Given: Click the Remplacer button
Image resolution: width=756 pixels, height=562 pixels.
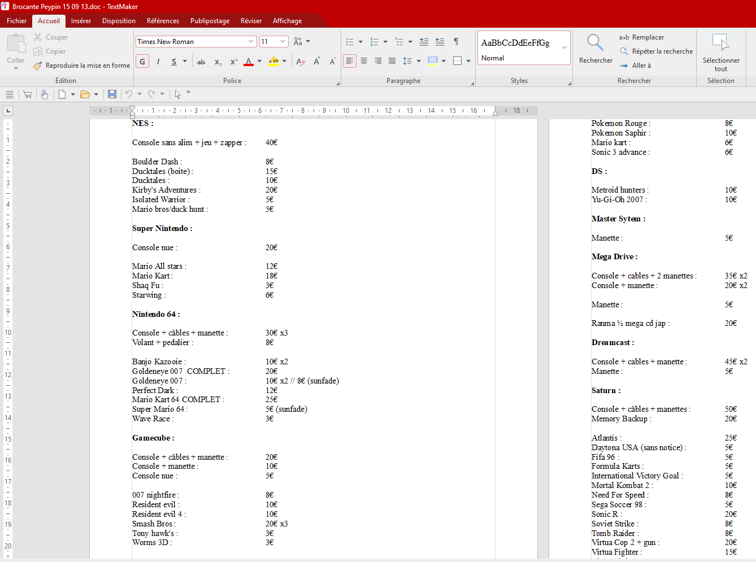Looking at the screenshot, I should pos(642,37).
